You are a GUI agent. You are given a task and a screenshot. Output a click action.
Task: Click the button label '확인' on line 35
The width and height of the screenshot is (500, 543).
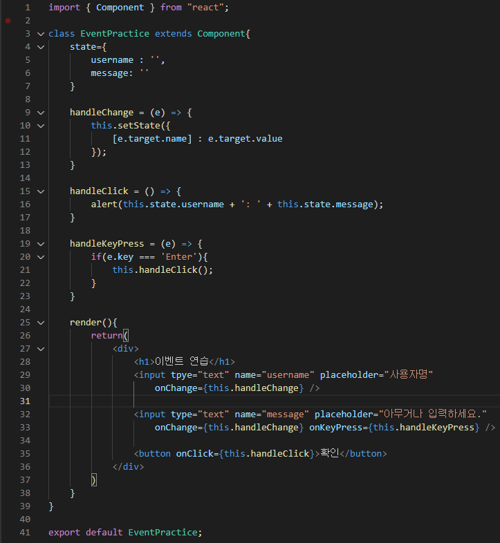pos(330,453)
